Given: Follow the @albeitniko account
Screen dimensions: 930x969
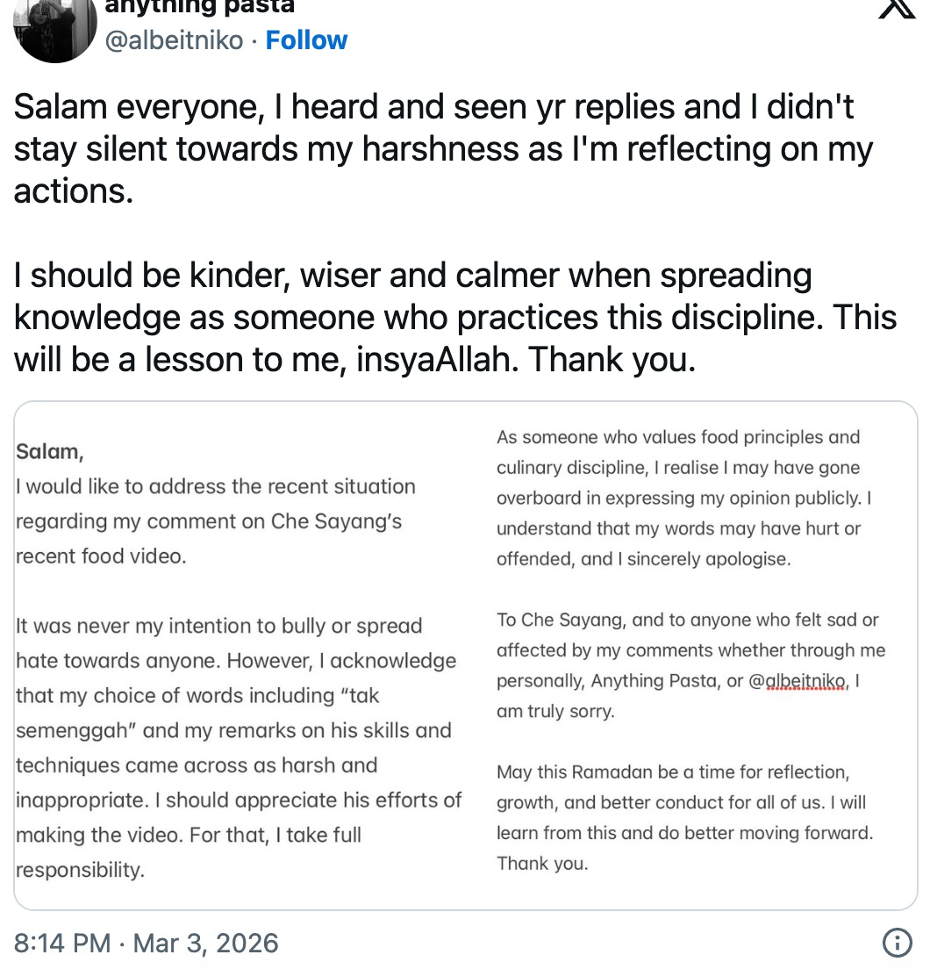Looking at the screenshot, I should pyautogui.click(x=306, y=40).
